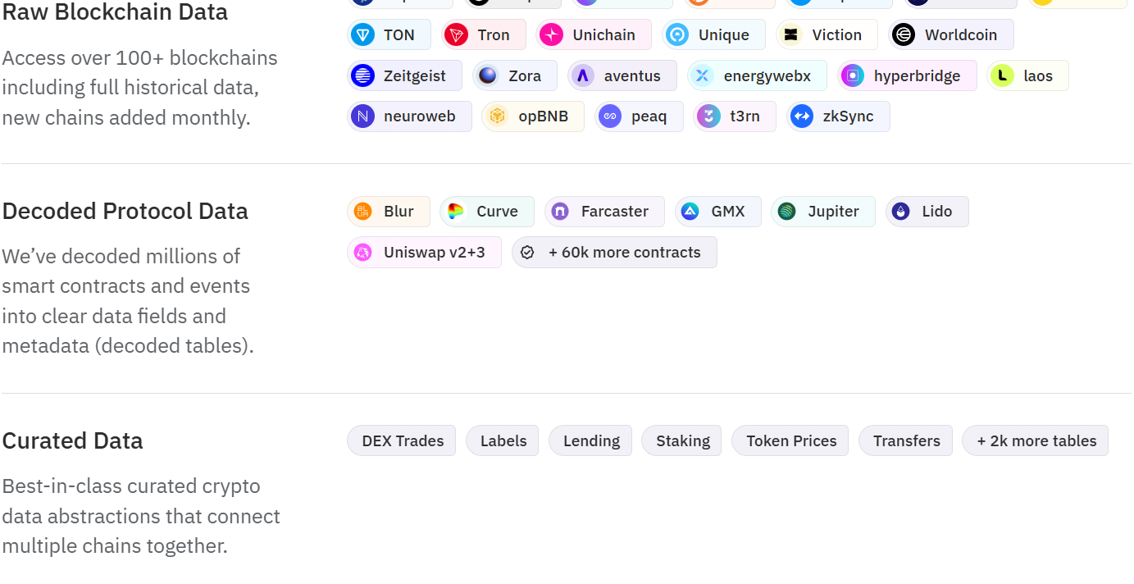1134x584 pixels.
Task: Click the 'Curated Data' heading
Action: pyautogui.click(x=72, y=440)
